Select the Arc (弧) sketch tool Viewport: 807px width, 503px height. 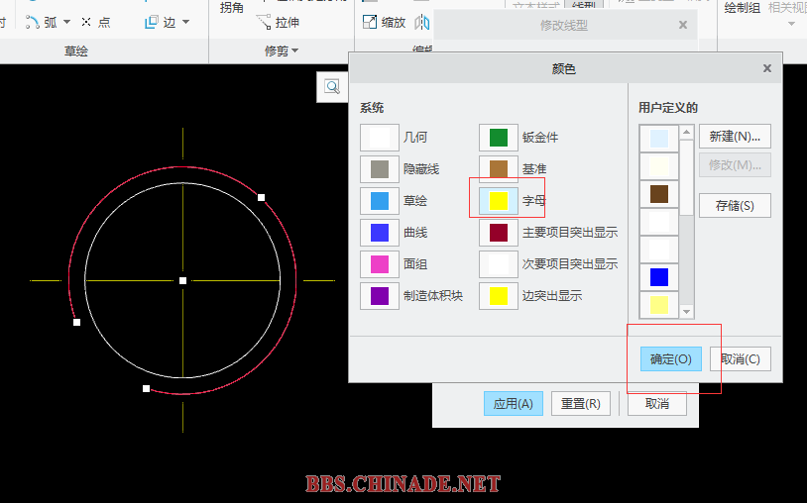pos(42,22)
